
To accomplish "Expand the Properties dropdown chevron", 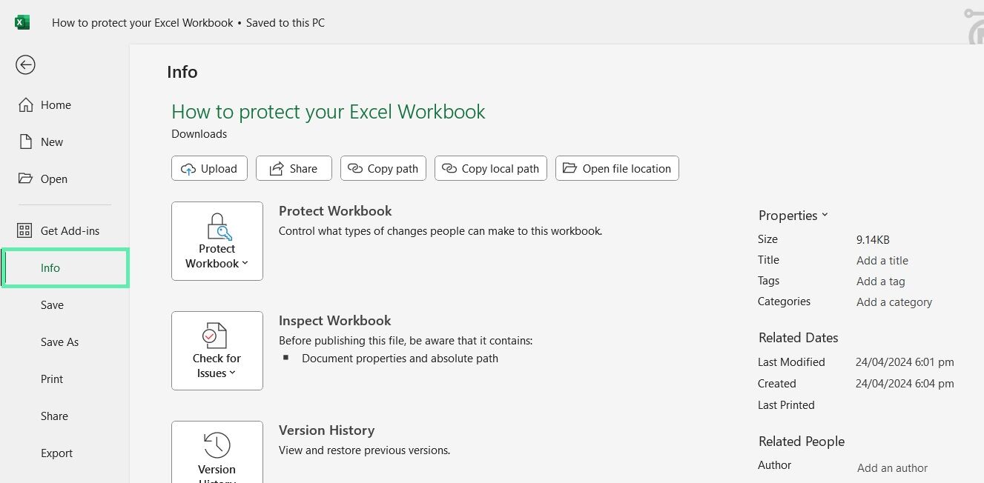I will click(825, 215).
